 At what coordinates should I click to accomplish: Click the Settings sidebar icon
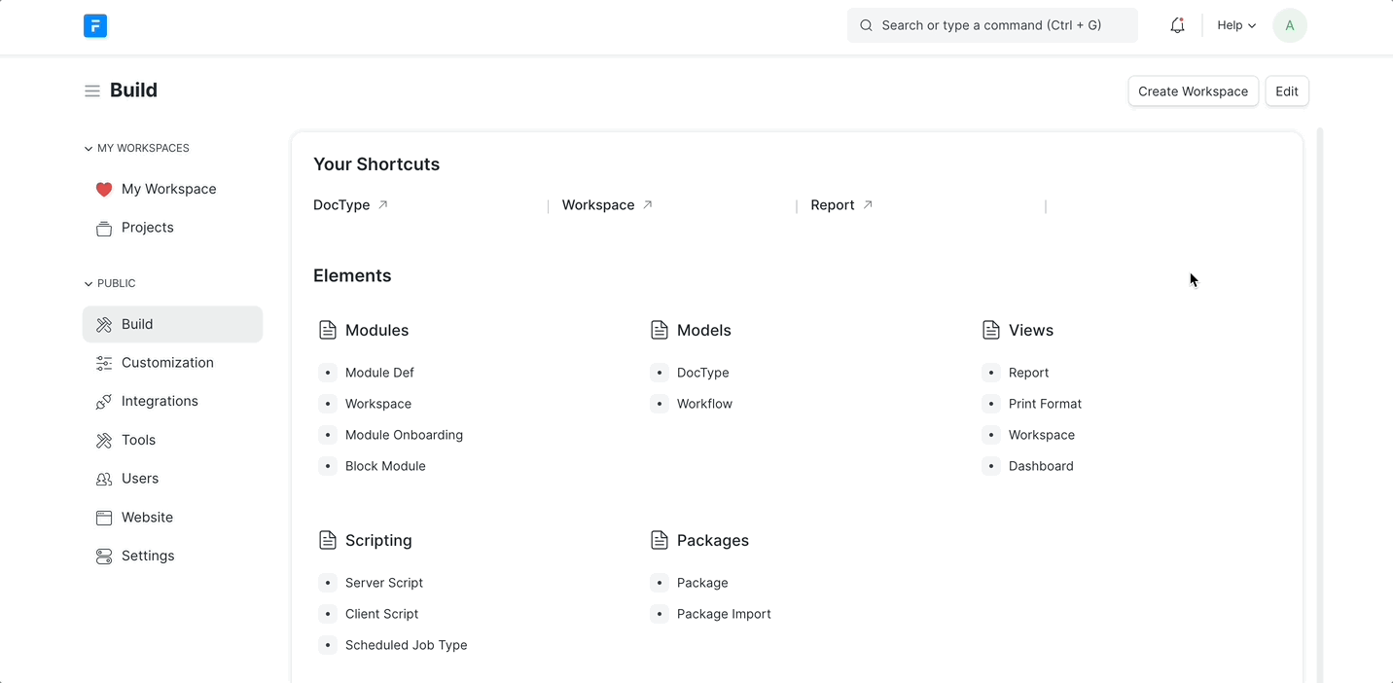tap(104, 556)
